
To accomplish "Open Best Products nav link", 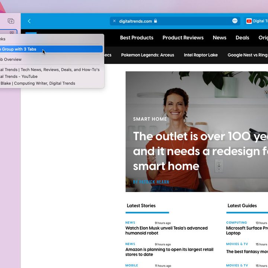I will [x=137, y=38].
